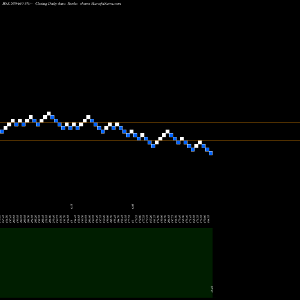Select the last blue Renko brick at the chart's end
The image size is (300, 300).
pos(211,153)
